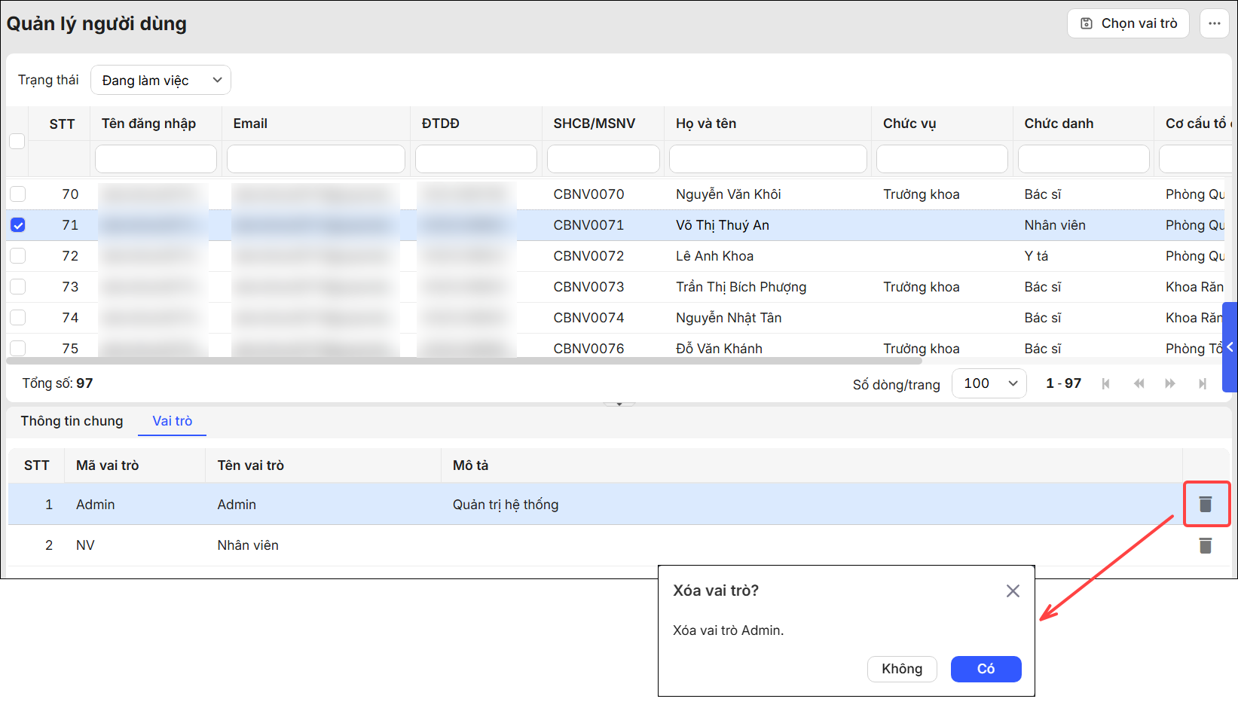1238x711 pixels.
Task: Open the three-dots more options menu
Action: [x=1214, y=23]
